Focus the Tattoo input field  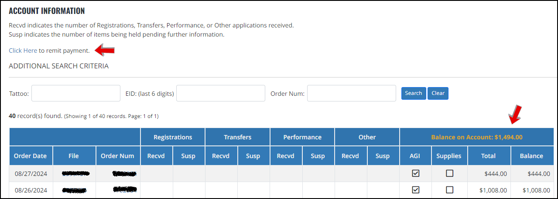coord(76,93)
